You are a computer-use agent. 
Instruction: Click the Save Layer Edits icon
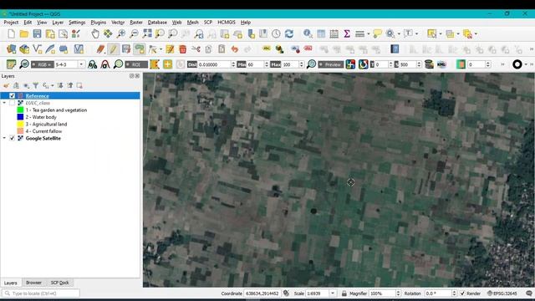point(126,49)
